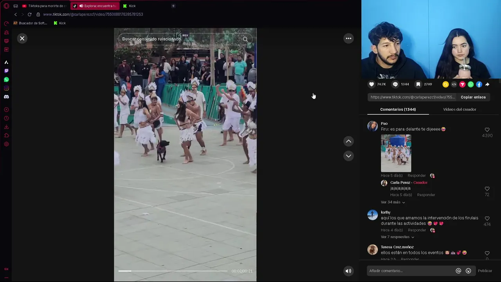Viewport: 501px width, 282px height.
Task: Open Instagram in the Opera sidebar
Action: [6, 88]
